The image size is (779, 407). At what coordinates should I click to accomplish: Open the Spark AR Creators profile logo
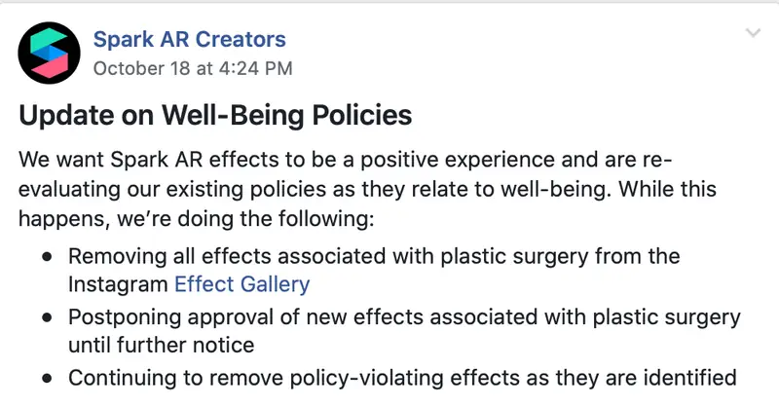pyautogui.click(x=49, y=53)
